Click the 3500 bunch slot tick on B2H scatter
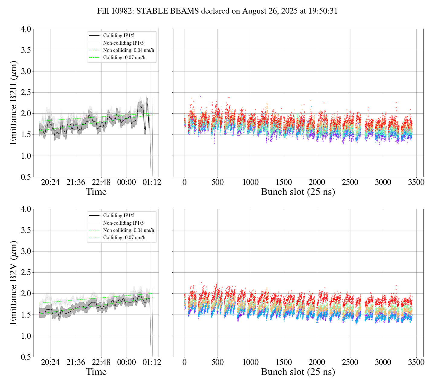The image size is (435, 386). (x=416, y=182)
